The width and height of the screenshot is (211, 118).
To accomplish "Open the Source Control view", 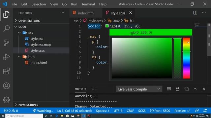I will click(x=6, y=43).
